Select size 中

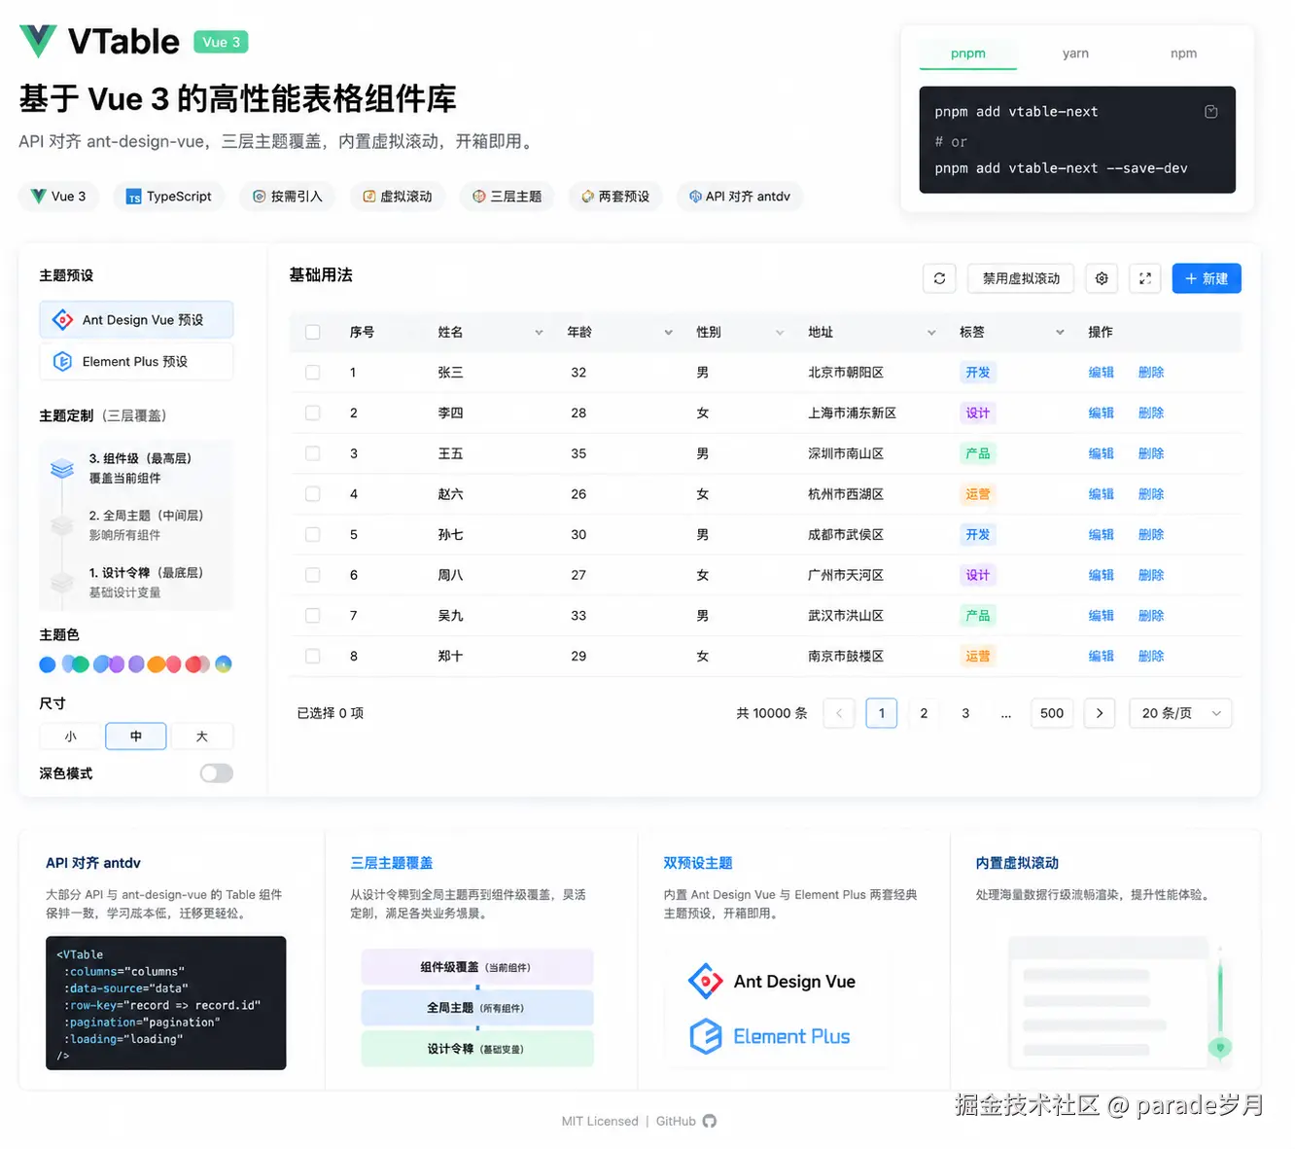coord(136,736)
